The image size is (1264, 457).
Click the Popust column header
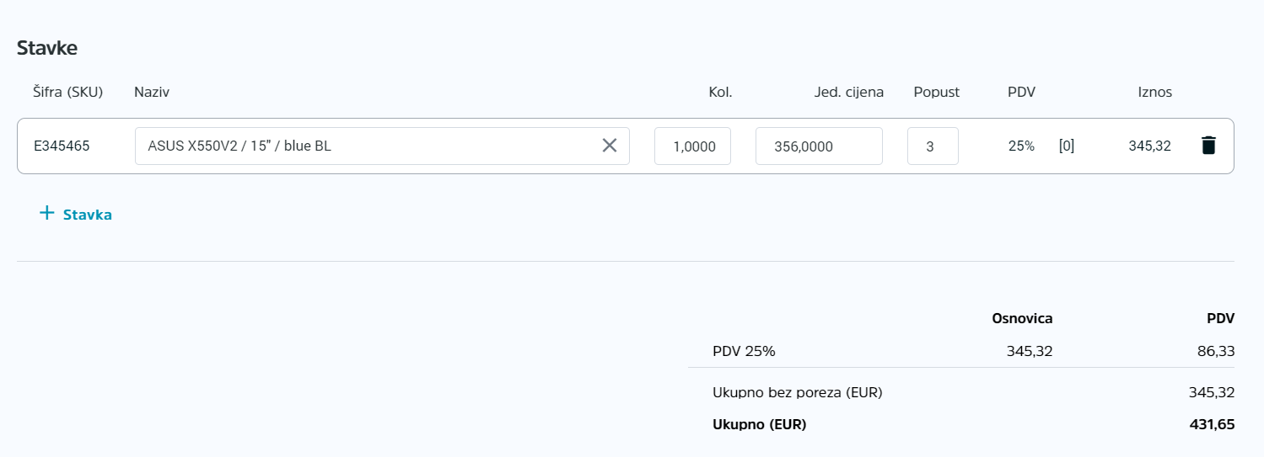[937, 93]
